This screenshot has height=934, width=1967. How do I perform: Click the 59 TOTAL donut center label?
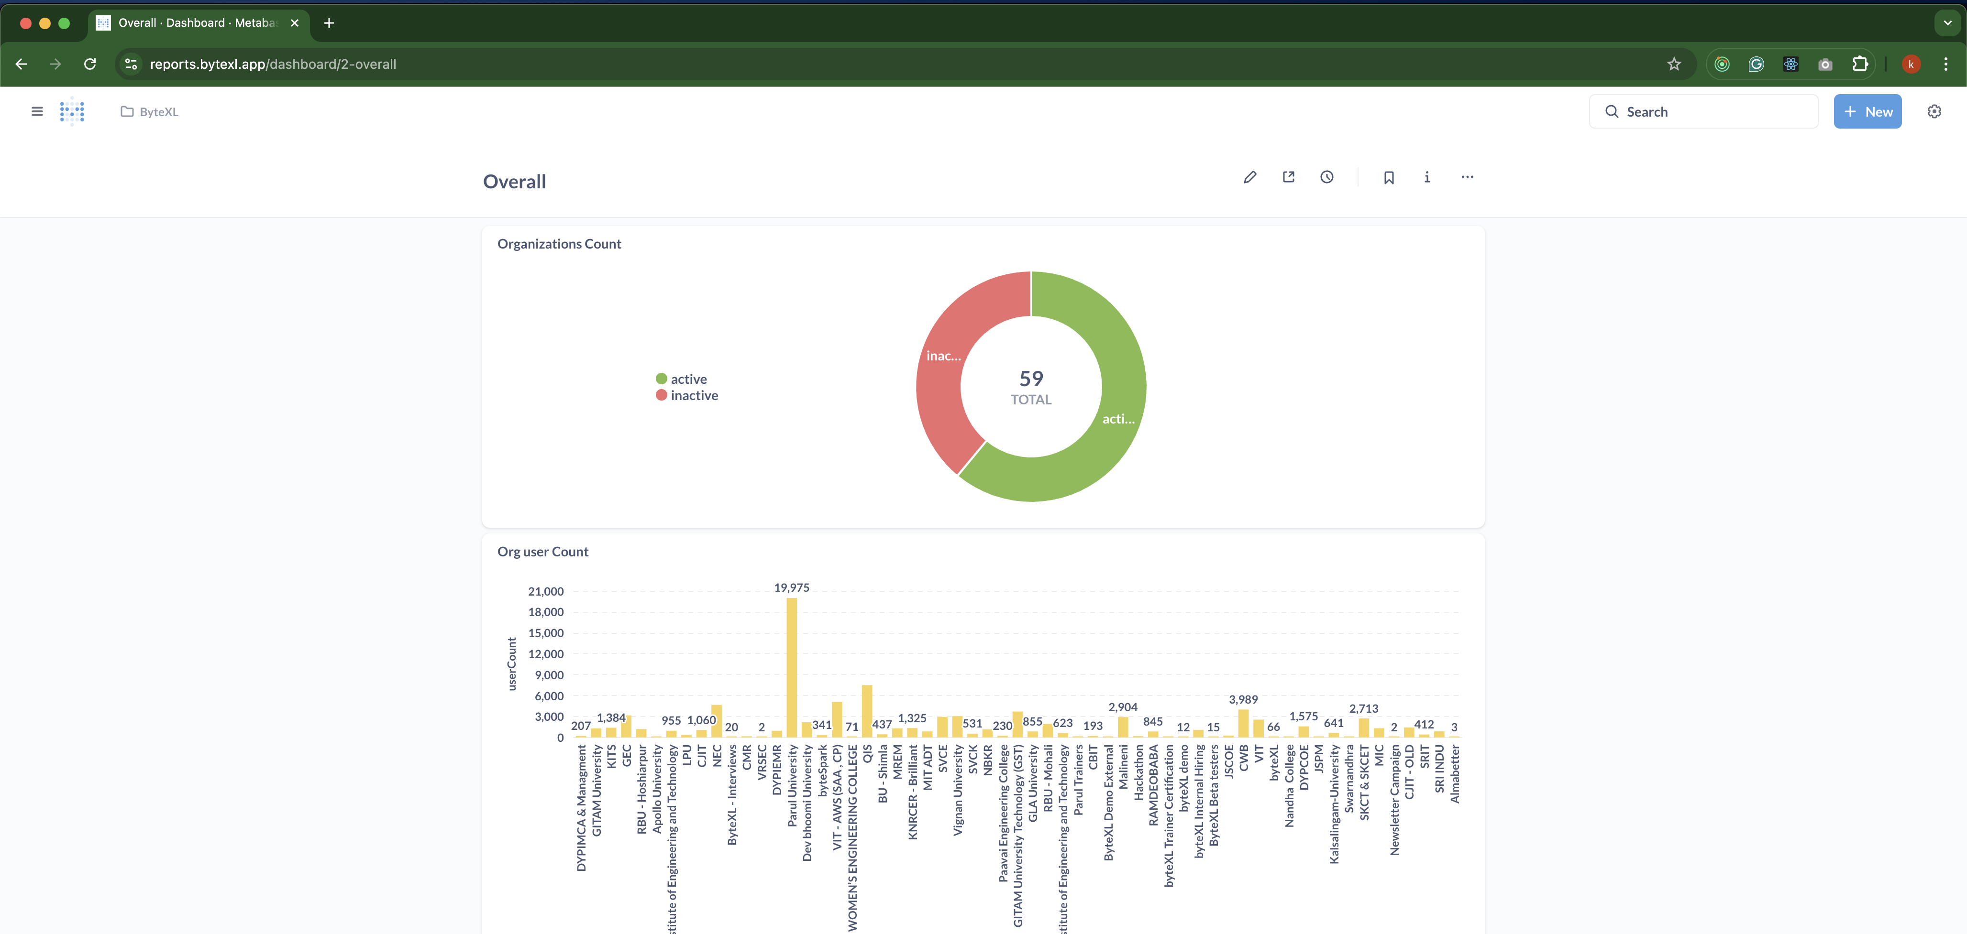click(1031, 387)
